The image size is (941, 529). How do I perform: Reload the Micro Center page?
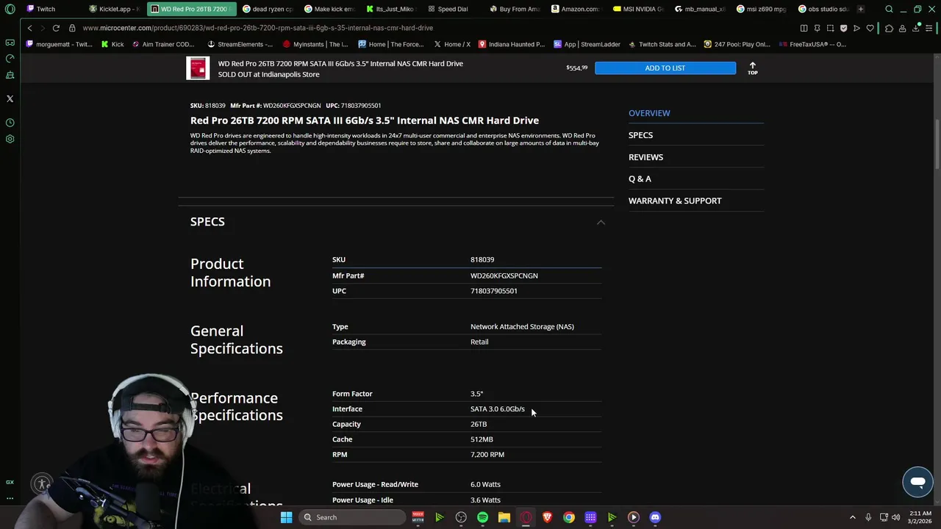coord(56,28)
